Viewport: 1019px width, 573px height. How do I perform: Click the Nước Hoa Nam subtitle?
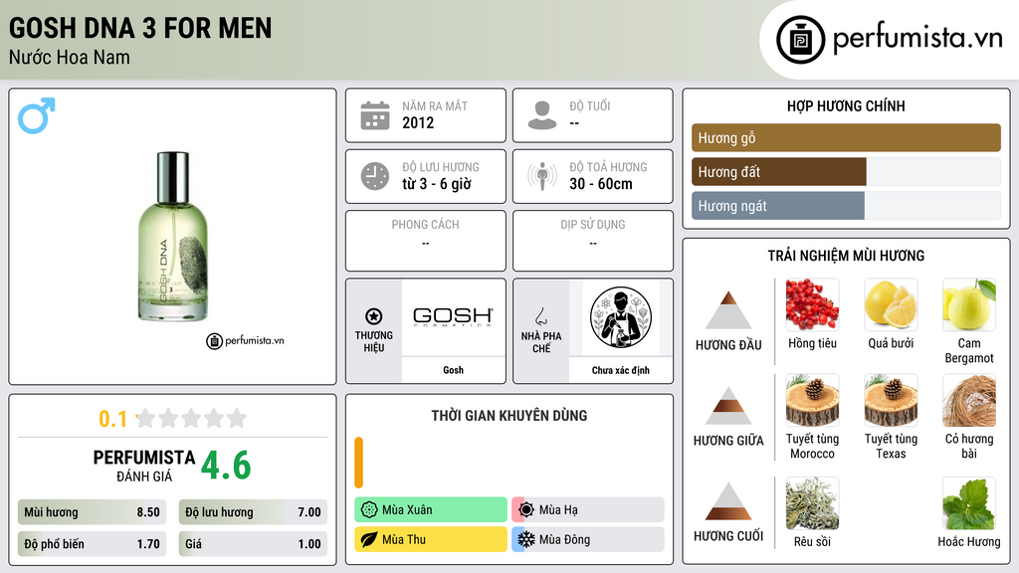click(70, 57)
